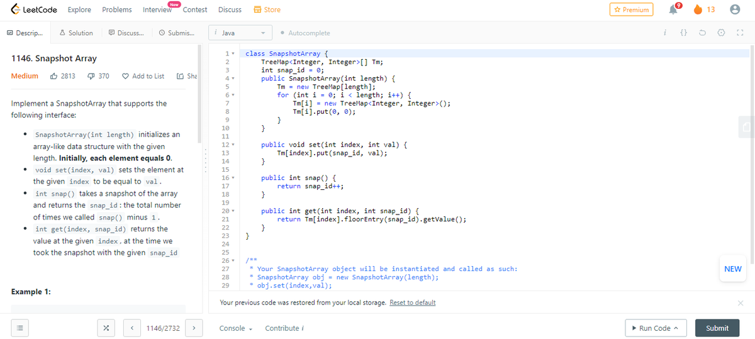Click the LeetCode logo
Image resolution: width=755 pixels, height=339 pixels.
[33, 9]
